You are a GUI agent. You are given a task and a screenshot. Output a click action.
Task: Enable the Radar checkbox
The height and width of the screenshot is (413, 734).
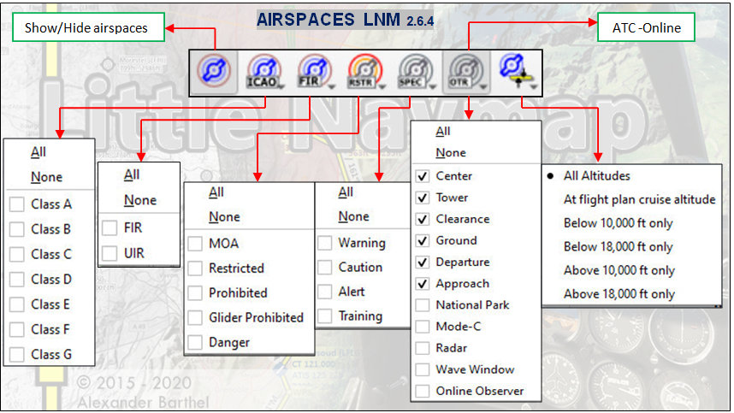423,348
